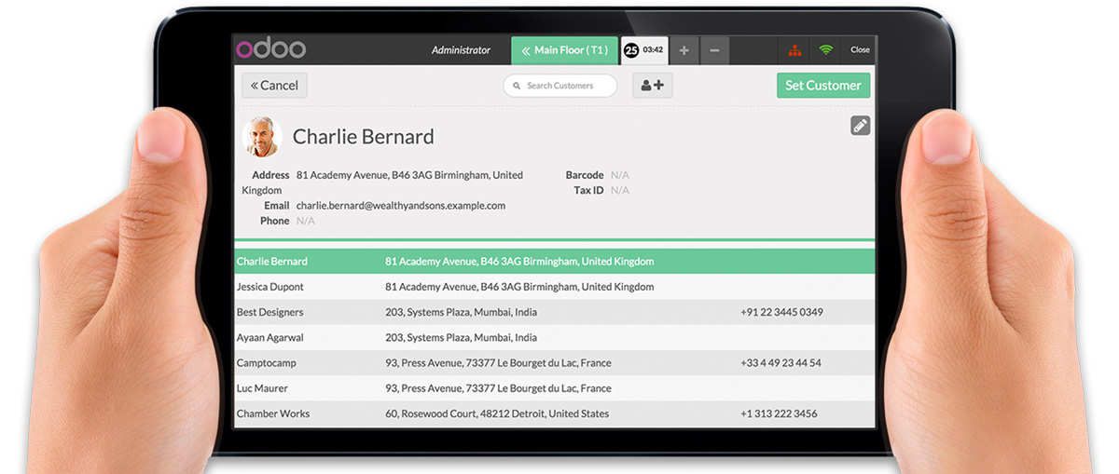Image resolution: width=1119 pixels, height=474 pixels.
Task: Click the search magnifier icon
Action: [x=516, y=86]
